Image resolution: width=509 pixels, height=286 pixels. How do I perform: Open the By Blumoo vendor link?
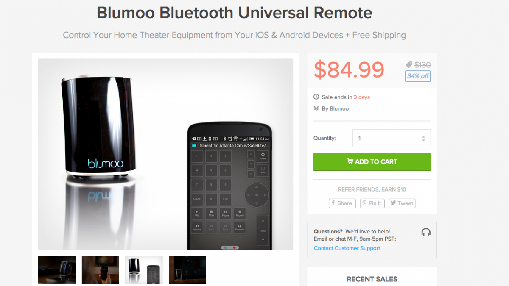pos(335,108)
